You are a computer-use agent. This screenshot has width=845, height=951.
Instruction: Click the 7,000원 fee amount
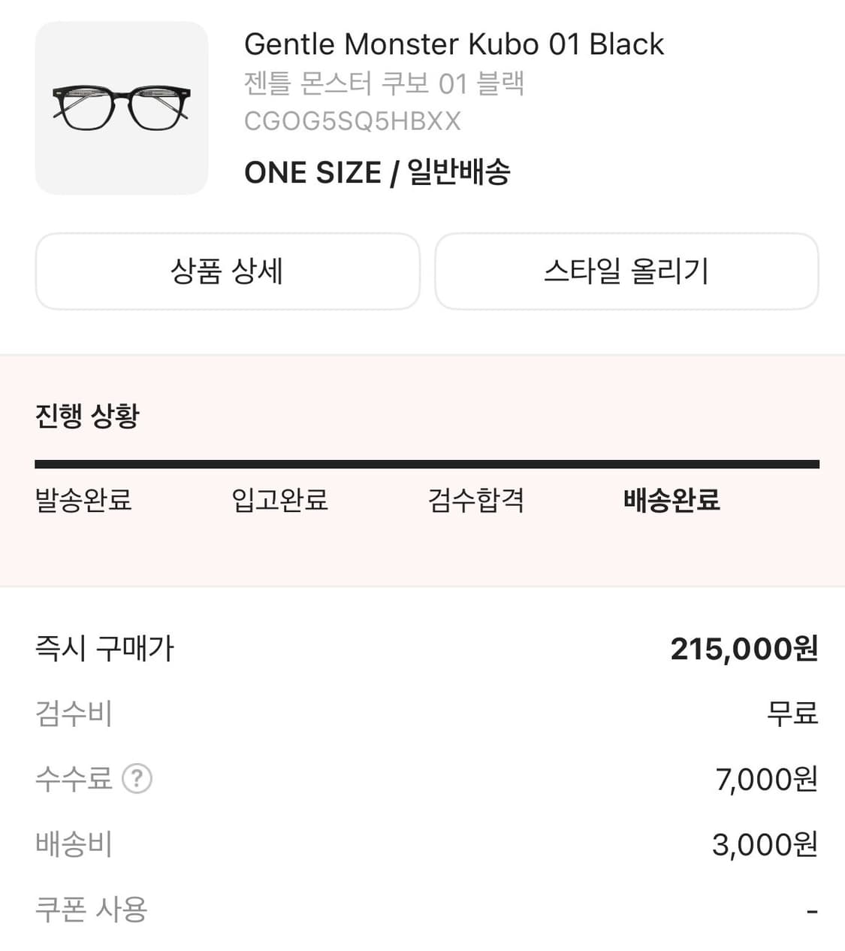click(x=766, y=780)
